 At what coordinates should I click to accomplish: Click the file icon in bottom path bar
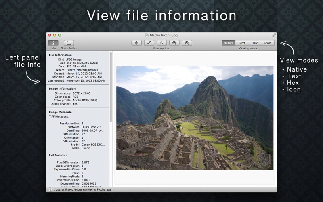50,189
